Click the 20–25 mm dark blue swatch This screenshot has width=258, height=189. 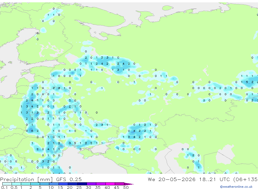point(72,184)
